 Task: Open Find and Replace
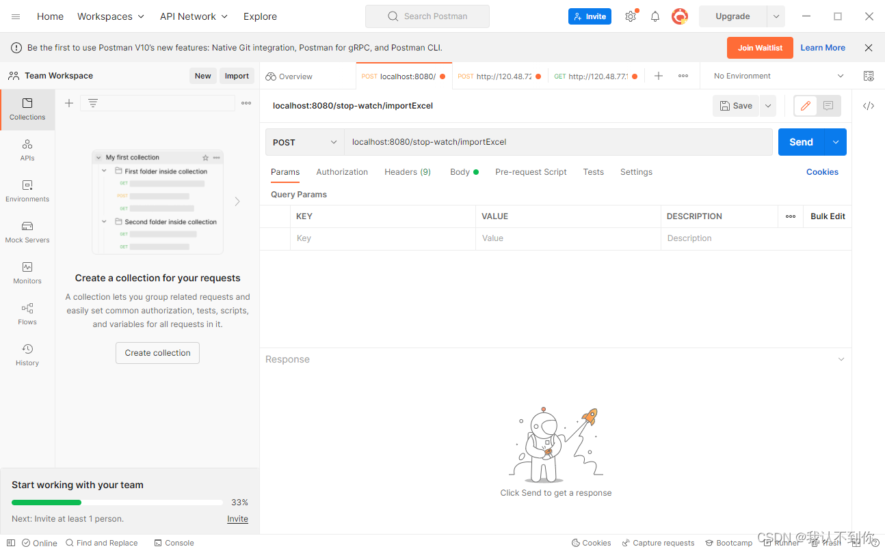tap(102, 543)
